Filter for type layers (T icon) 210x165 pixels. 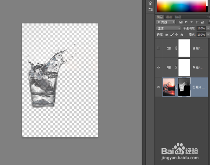point(192,22)
